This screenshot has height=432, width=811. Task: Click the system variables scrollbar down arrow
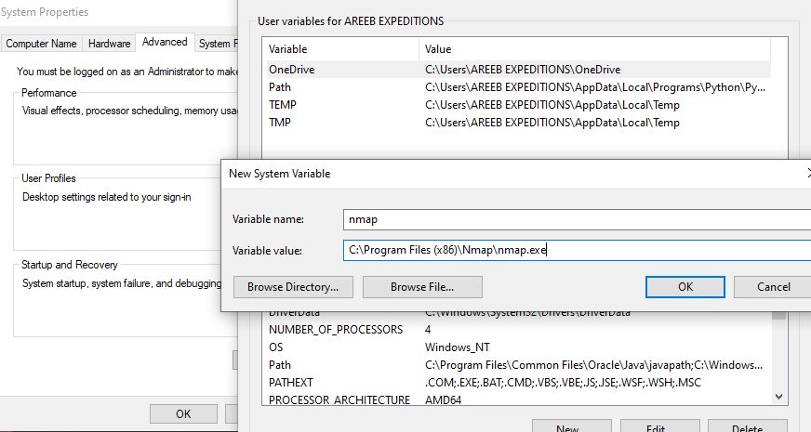pyautogui.click(x=779, y=397)
